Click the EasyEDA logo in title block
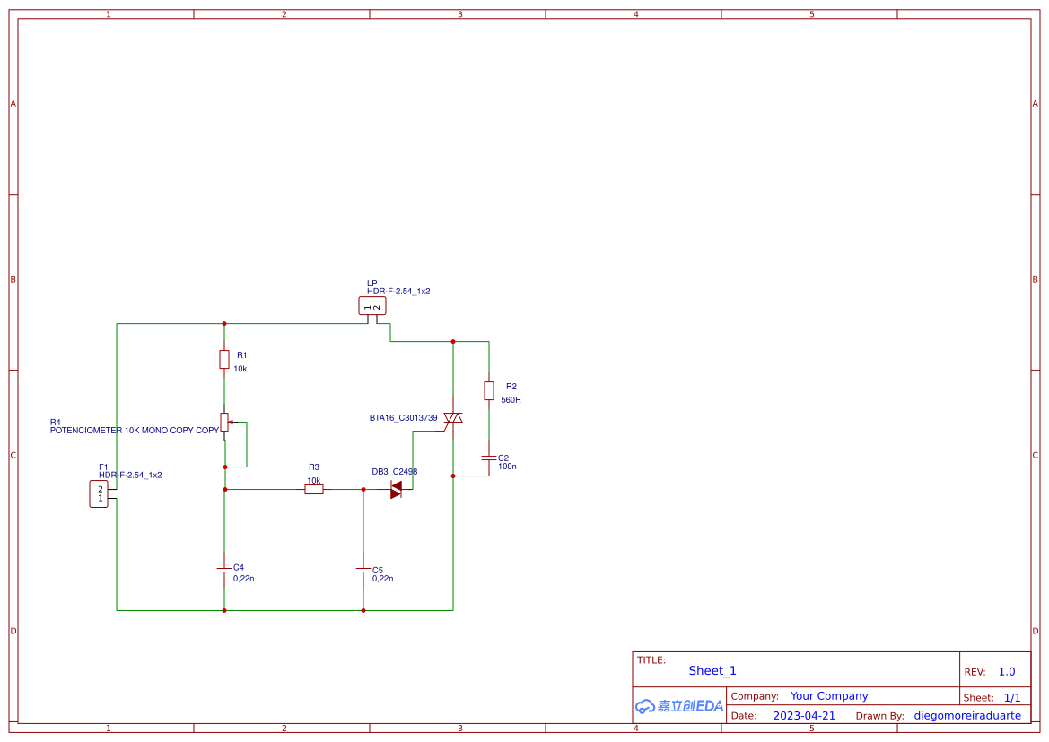 coord(678,706)
